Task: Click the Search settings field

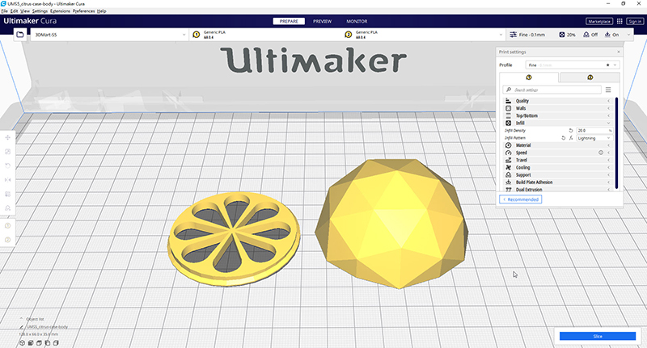Action: coord(552,90)
